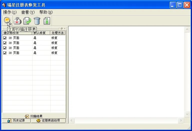
Task: Float the left panel with its restore button
Action: tap(61, 29)
